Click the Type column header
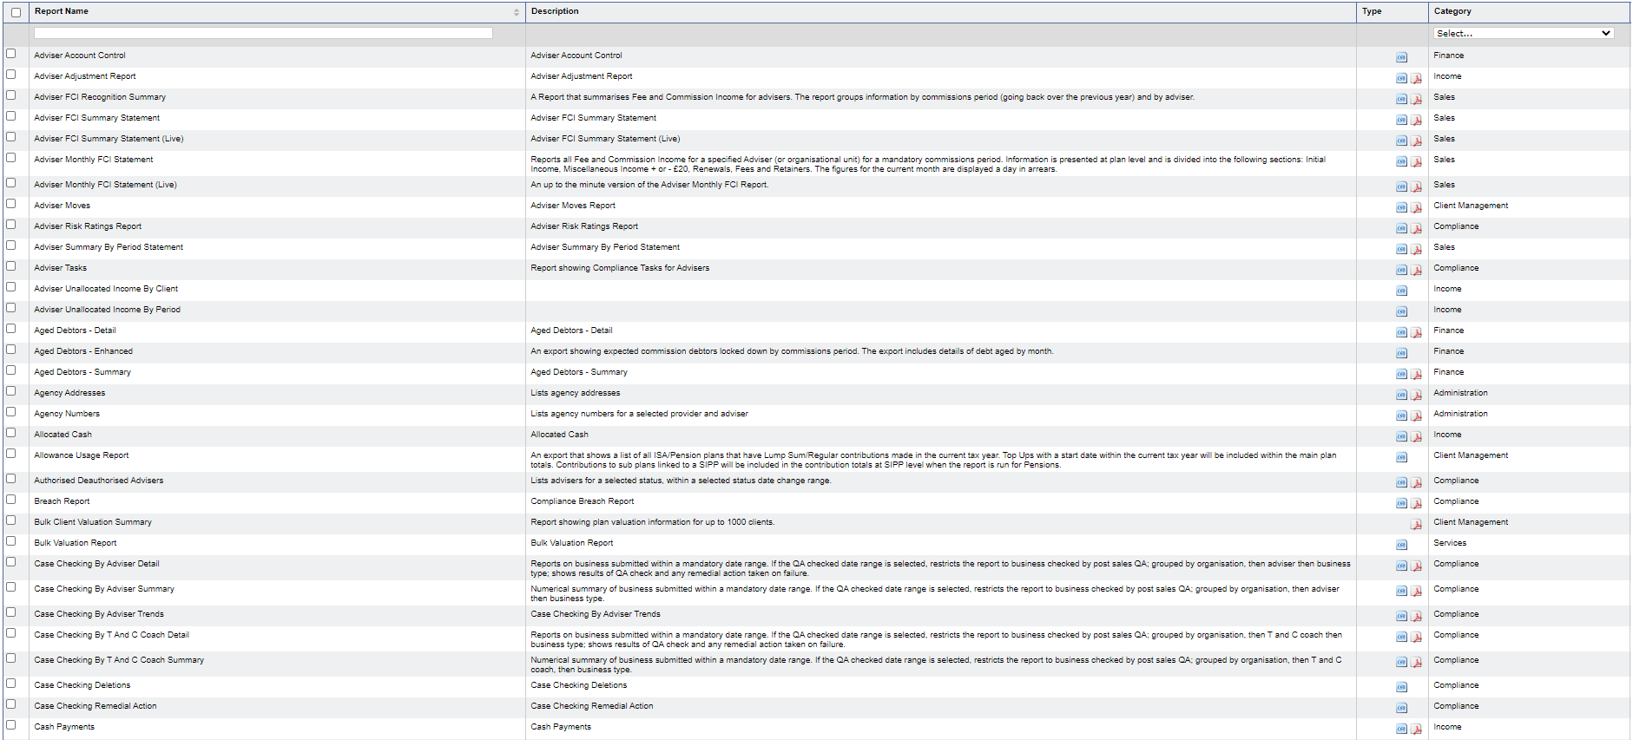Screen dimensions: 1633x746 click(x=1372, y=11)
